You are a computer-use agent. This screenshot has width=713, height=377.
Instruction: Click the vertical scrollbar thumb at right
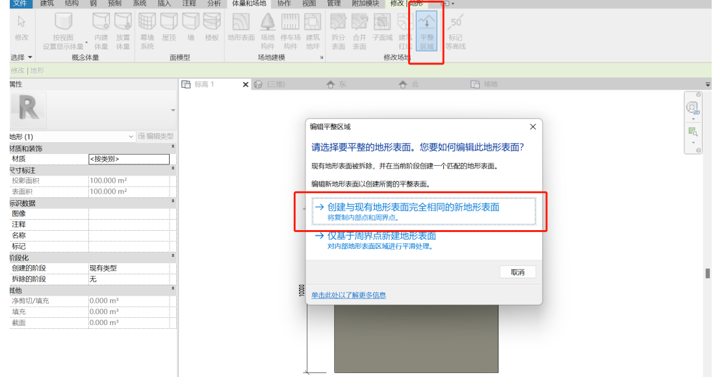(x=708, y=273)
